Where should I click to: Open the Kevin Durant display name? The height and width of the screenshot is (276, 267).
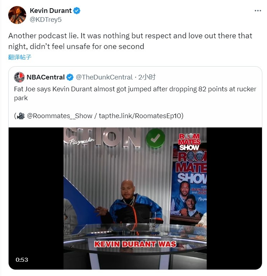click(51, 11)
